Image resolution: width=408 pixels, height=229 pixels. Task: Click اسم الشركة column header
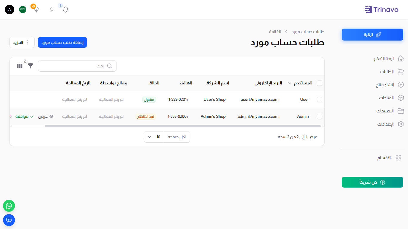pyautogui.click(x=218, y=83)
